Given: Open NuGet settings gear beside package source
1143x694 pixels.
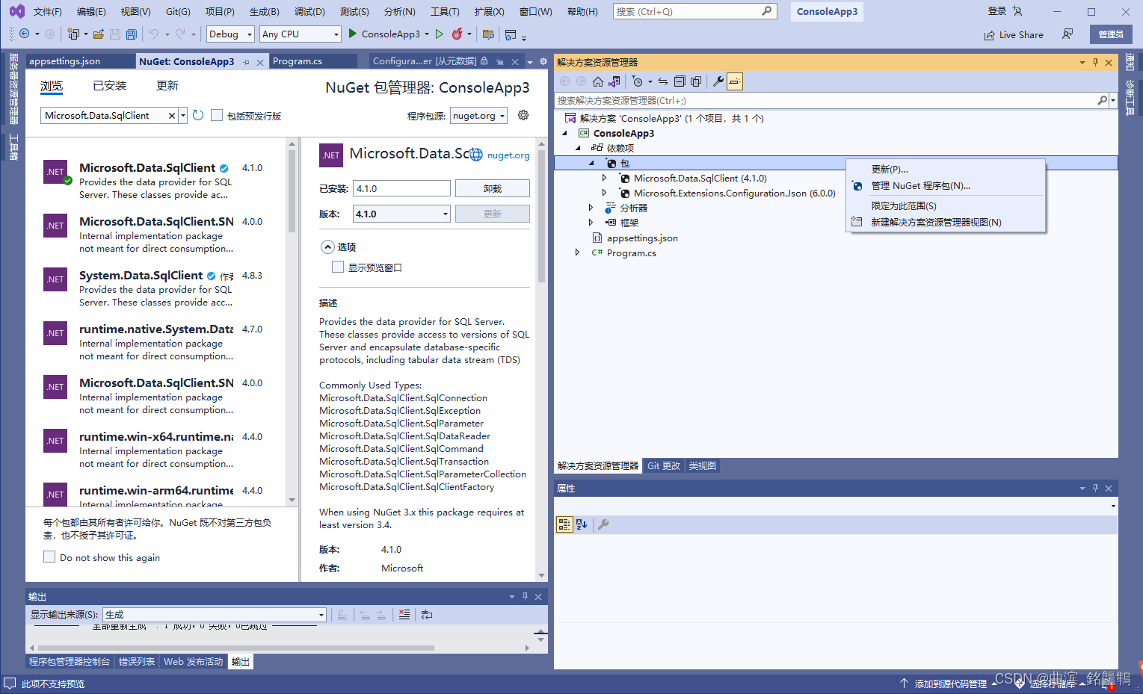Looking at the screenshot, I should (523, 115).
